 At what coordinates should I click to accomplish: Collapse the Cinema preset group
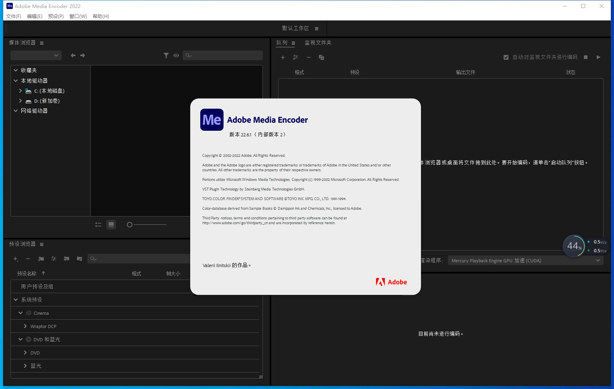20,313
